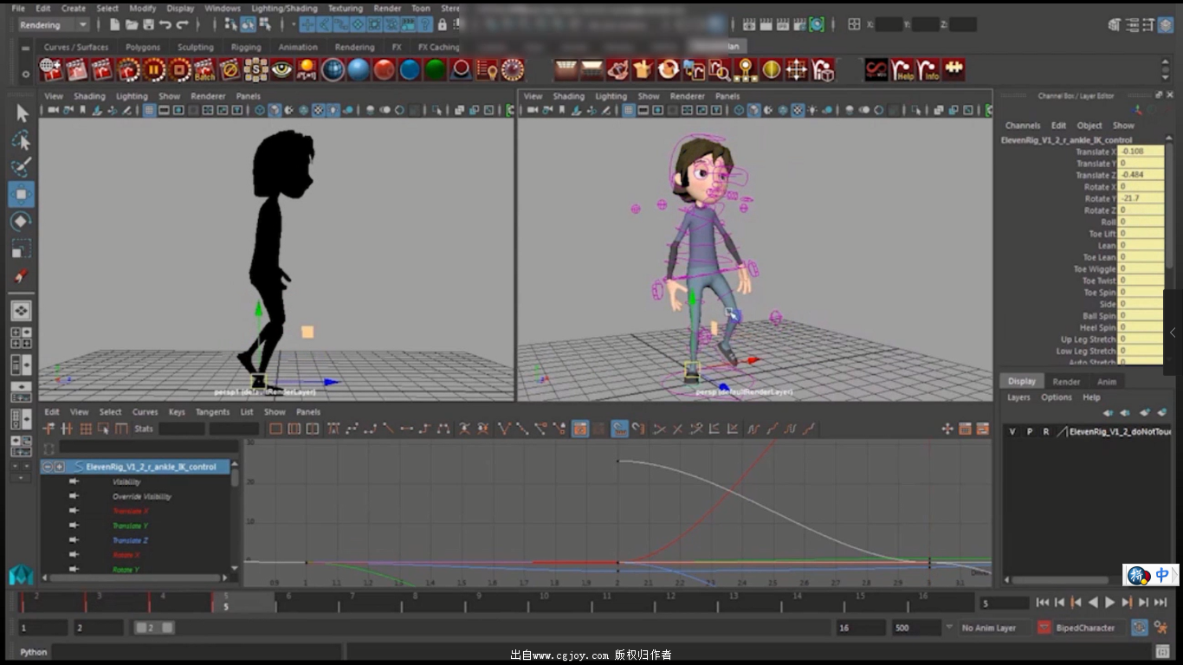Viewport: 1183px width, 665px height.
Task: Open the Rendering menu set dropdown
Action: (54, 25)
